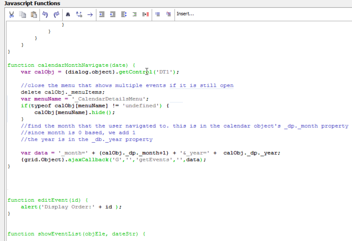Click the editEvent function name
This screenshot has width=352, height=241.
(53, 200)
